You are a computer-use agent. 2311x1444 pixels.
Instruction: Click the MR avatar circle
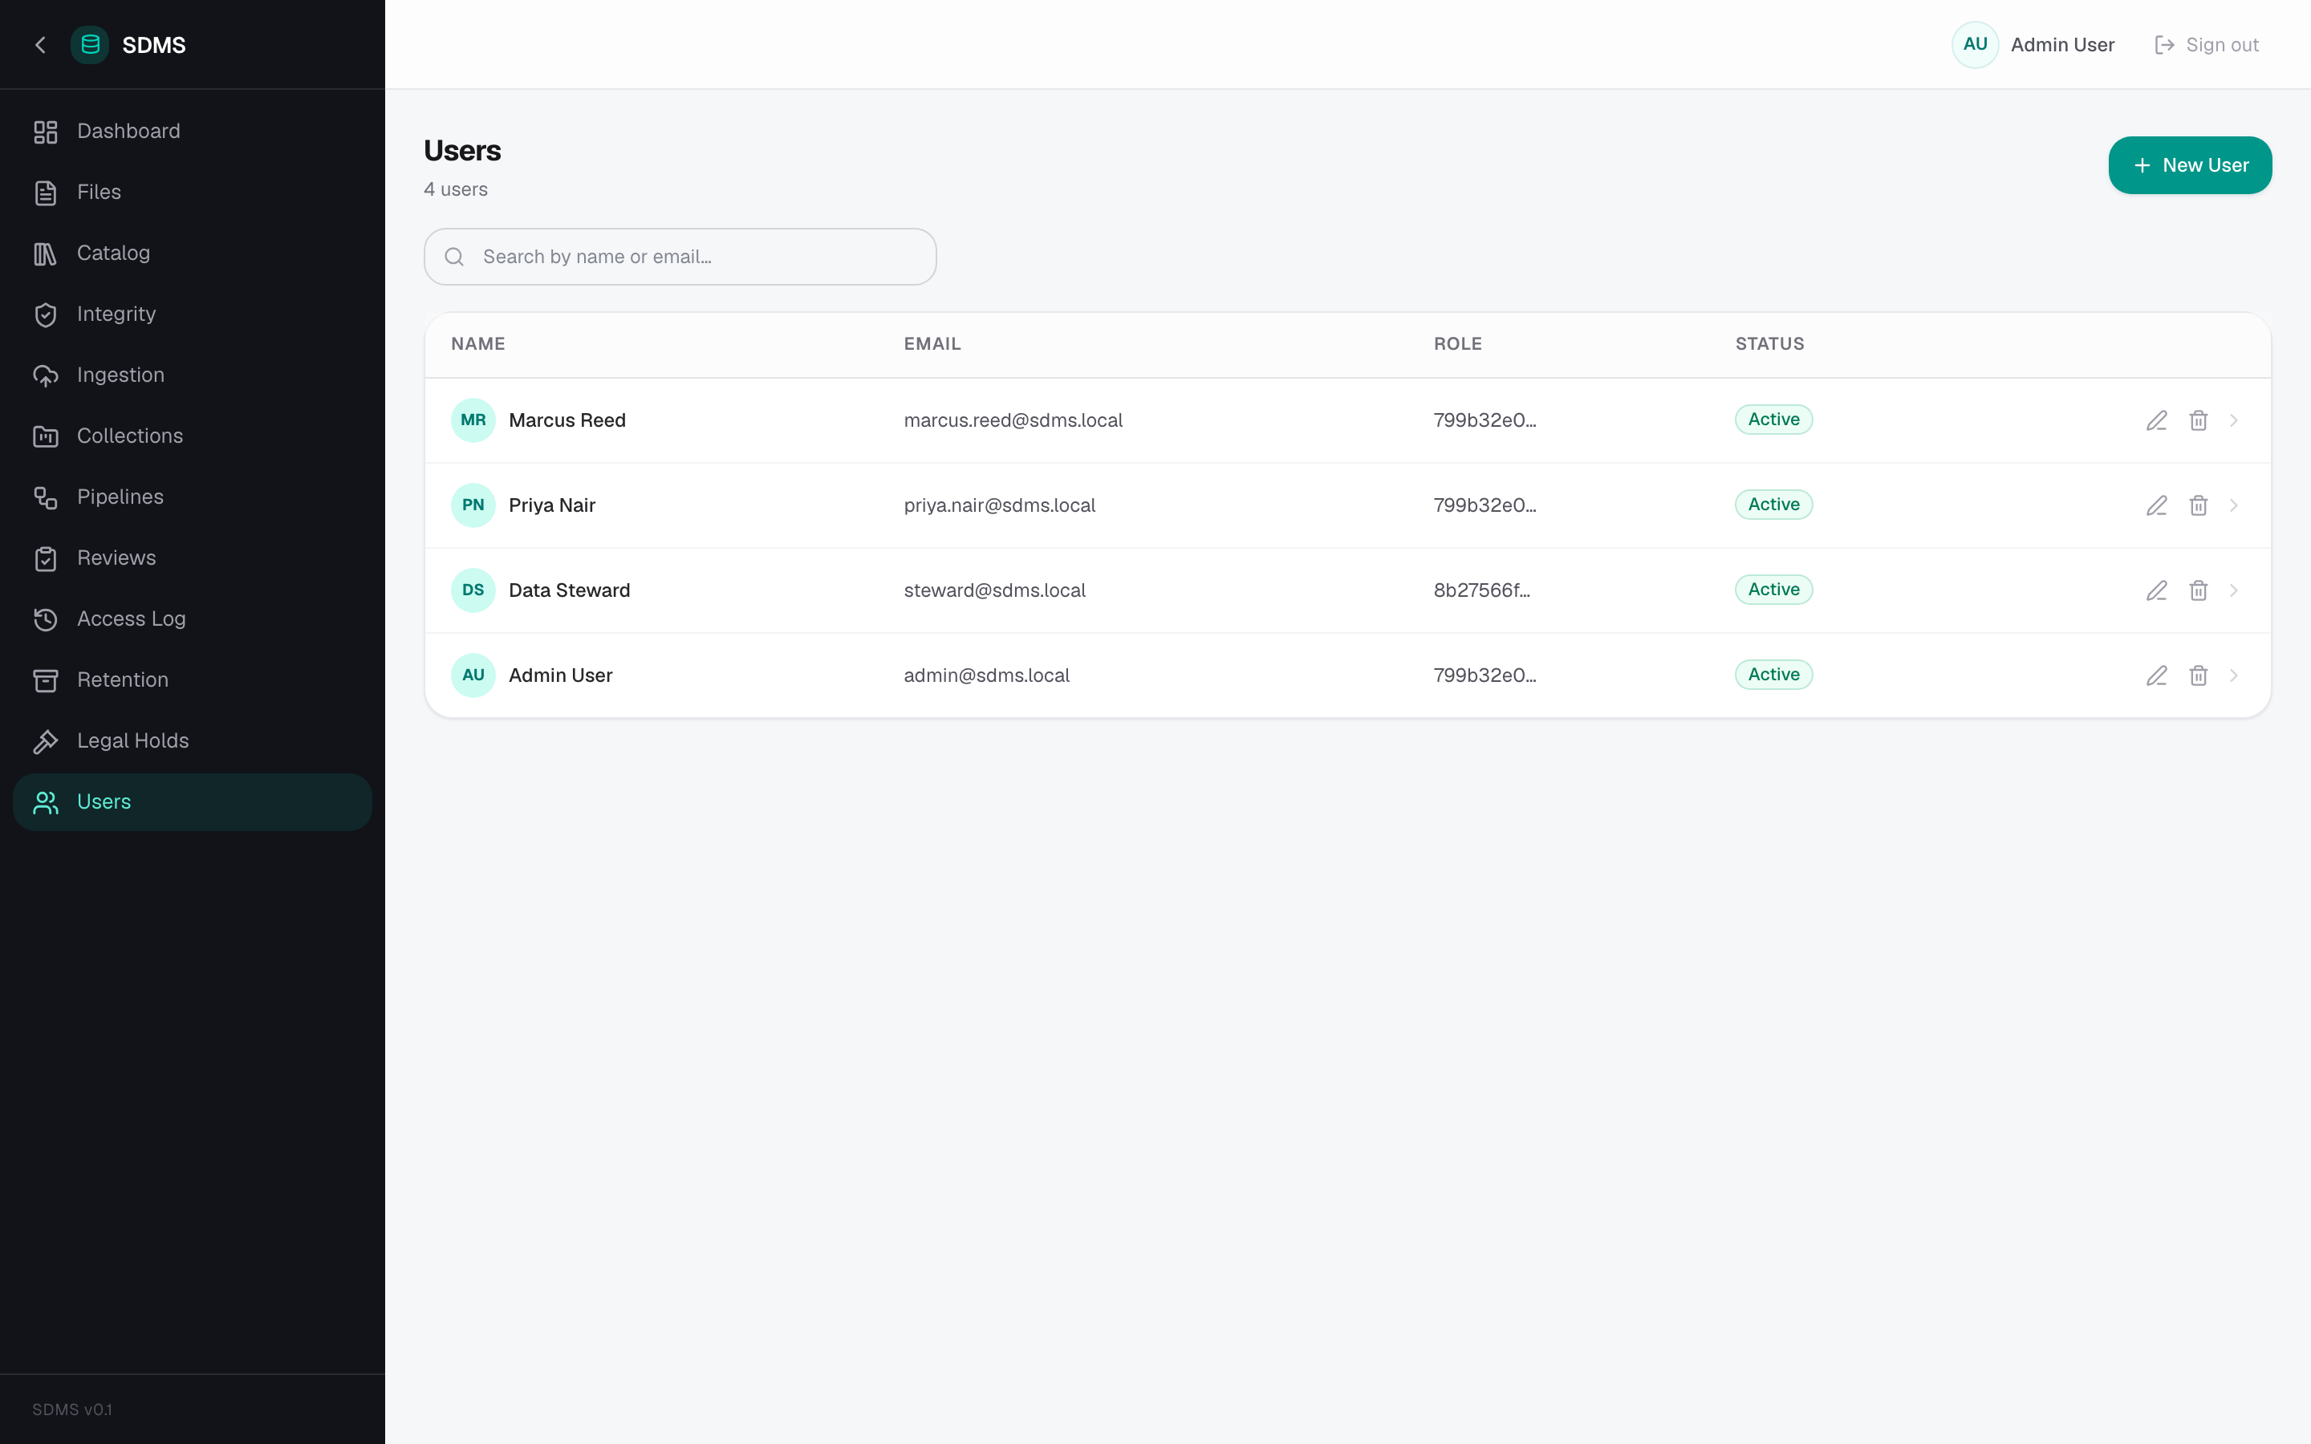click(x=473, y=420)
